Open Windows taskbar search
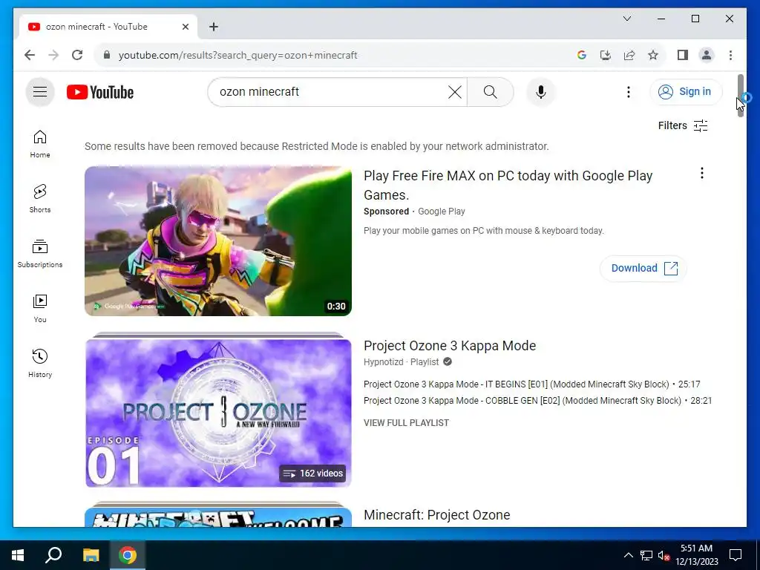 (x=53, y=555)
